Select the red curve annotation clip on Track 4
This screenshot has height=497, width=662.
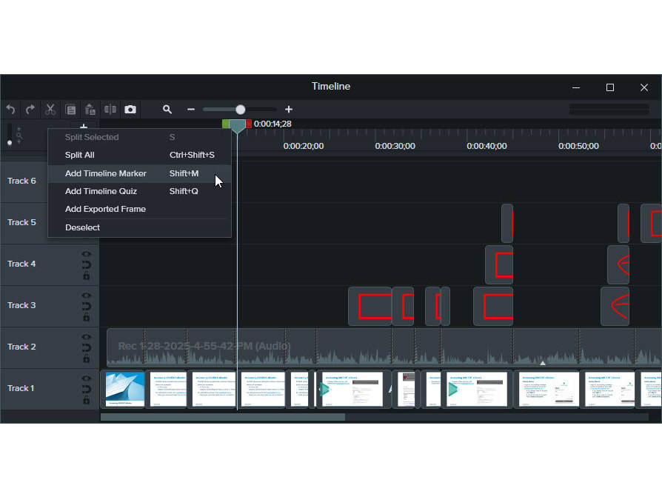coord(618,264)
